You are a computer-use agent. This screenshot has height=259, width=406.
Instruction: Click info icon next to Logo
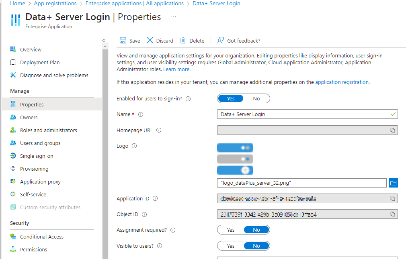pos(134,146)
